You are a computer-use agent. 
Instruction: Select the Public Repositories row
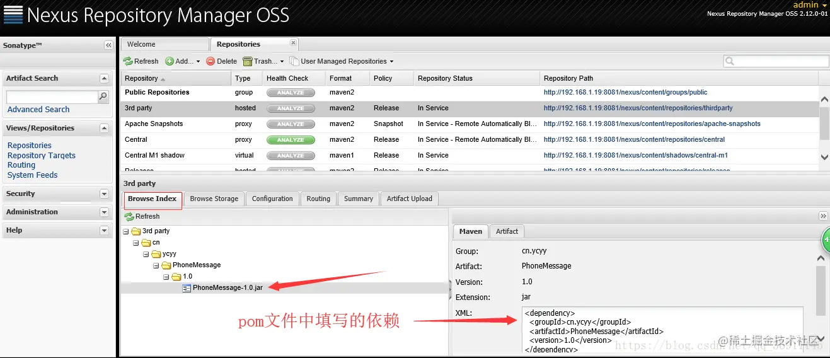(470, 93)
